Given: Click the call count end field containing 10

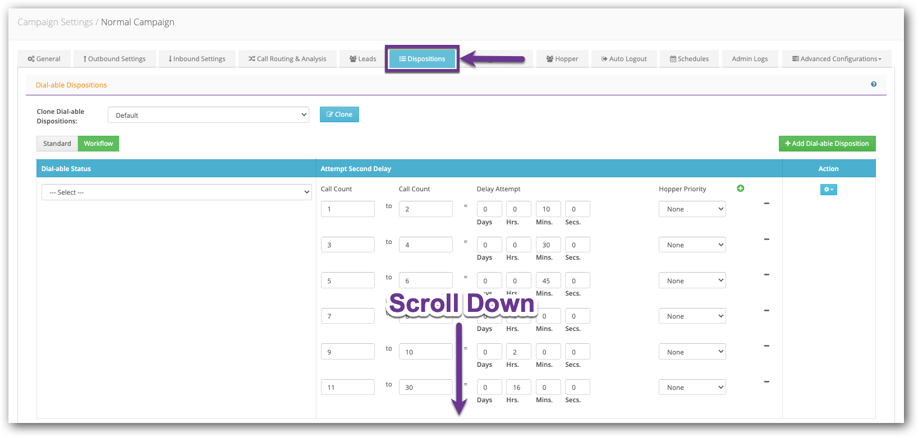Looking at the screenshot, I should [426, 352].
